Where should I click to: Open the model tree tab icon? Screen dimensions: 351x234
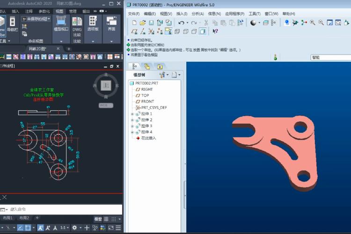tap(134, 66)
